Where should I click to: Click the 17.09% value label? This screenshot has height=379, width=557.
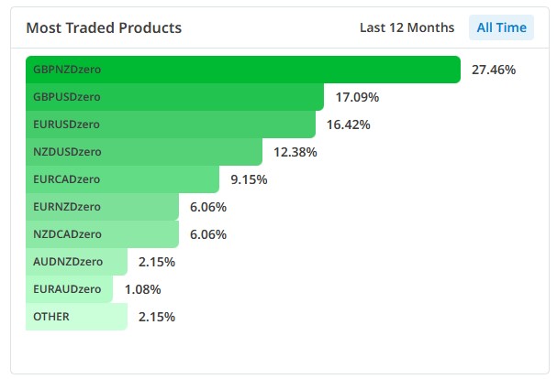coord(357,97)
